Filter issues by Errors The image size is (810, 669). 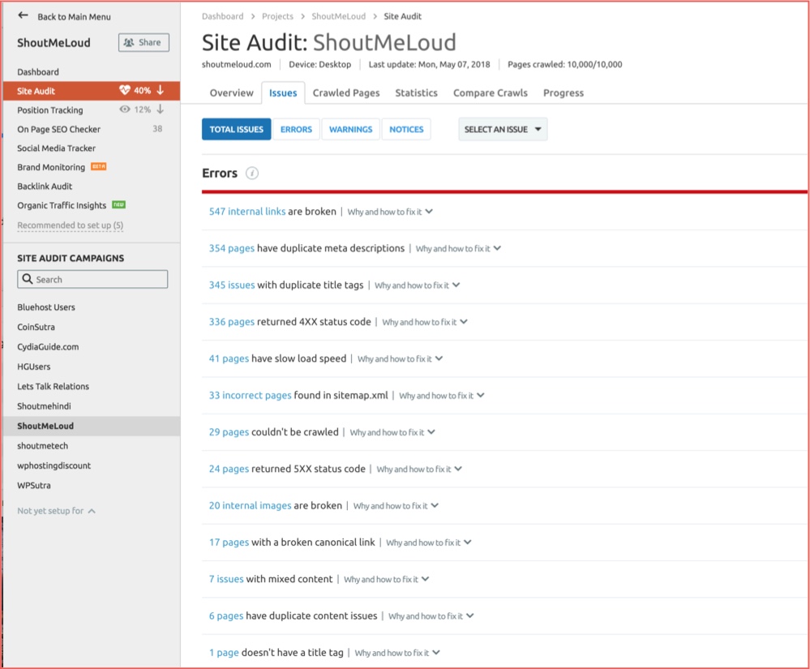point(296,130)
